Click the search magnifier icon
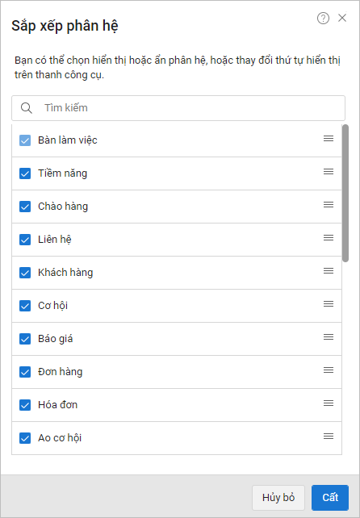Screen dimensions: 360x518 coord(27,108)
